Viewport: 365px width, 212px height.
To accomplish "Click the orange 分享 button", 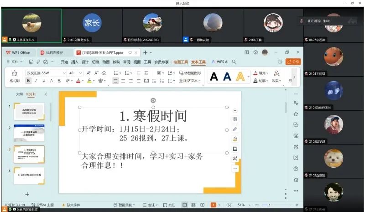I will (x=292, y=62).
